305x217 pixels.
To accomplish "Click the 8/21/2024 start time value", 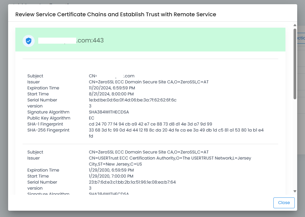I will [x=111, y=94].
